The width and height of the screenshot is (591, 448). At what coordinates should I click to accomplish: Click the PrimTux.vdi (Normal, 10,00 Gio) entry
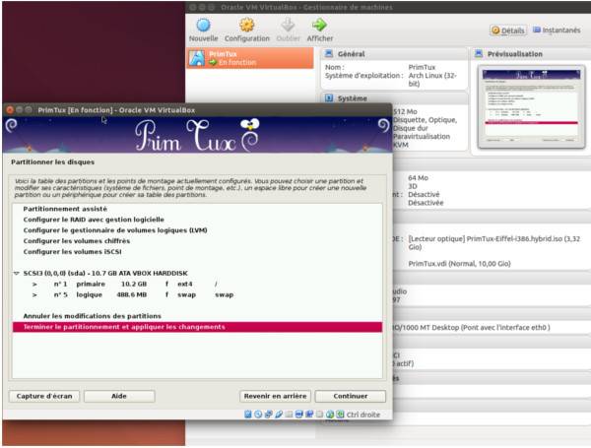tap(459, 264)
